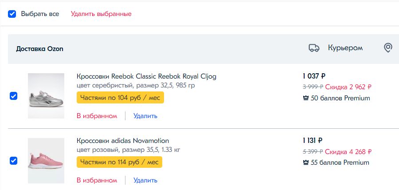Uncheck the Reebok sneakers item checkbox
Screen dimensions: 399x190
click(x=13, y=96)
